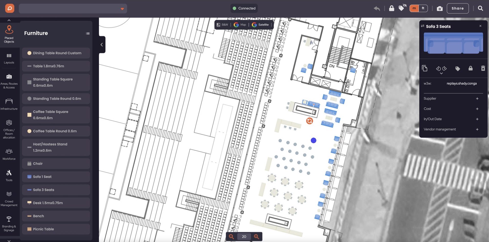This screenshot has width=489, height=242.
Task: Close the Sofa 3 Seats panel
Action: [x=480, y=26]
